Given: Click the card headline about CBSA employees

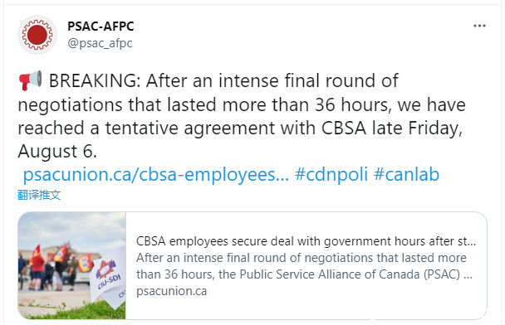Looking at the screenshot, I should [x=306, y=241].
